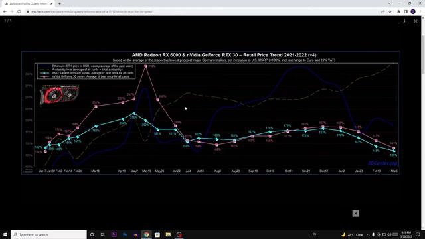Close the image lightbox viewer
The height and width of the screenshot is (239, 425).
pos(416,21)
